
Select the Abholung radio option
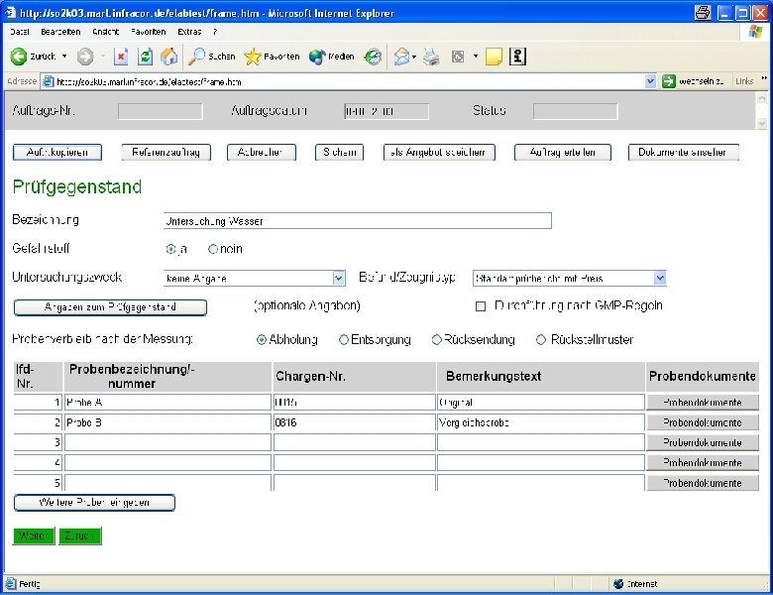coord(262,340)
